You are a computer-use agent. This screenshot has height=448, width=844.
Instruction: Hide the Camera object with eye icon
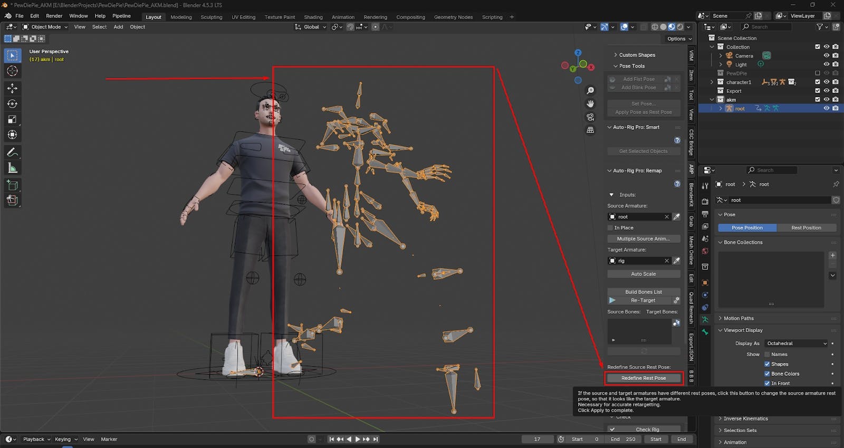[x=827, y=55]
